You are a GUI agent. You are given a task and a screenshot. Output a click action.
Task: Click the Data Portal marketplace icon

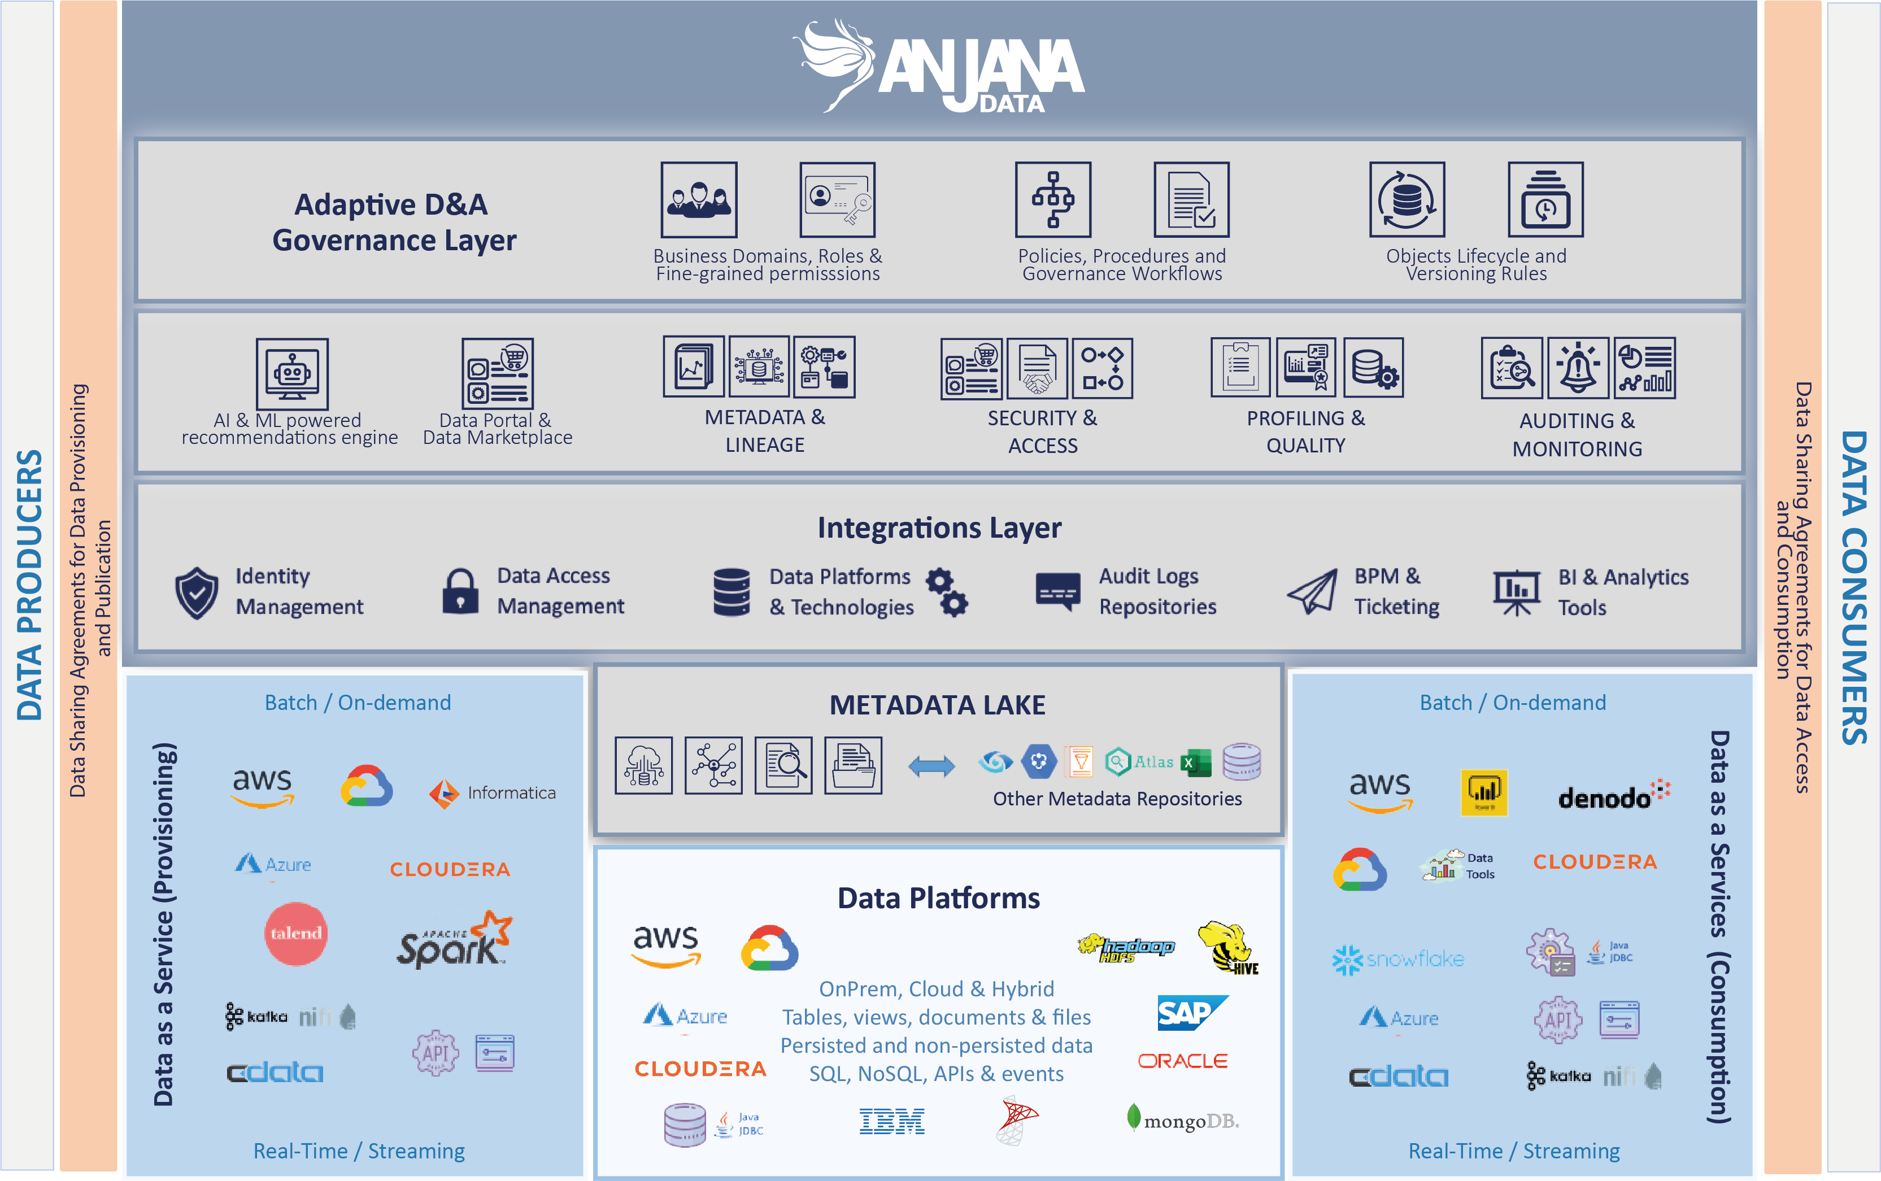[497, 373]
